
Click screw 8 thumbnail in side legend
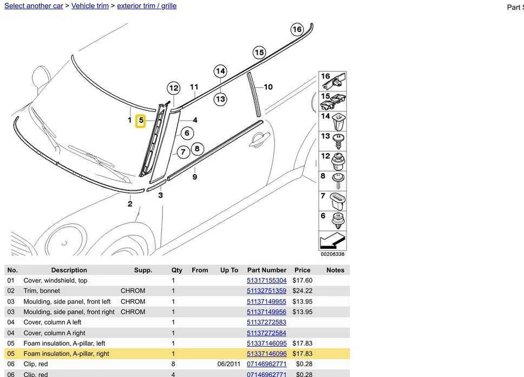[x=332, y=181]
